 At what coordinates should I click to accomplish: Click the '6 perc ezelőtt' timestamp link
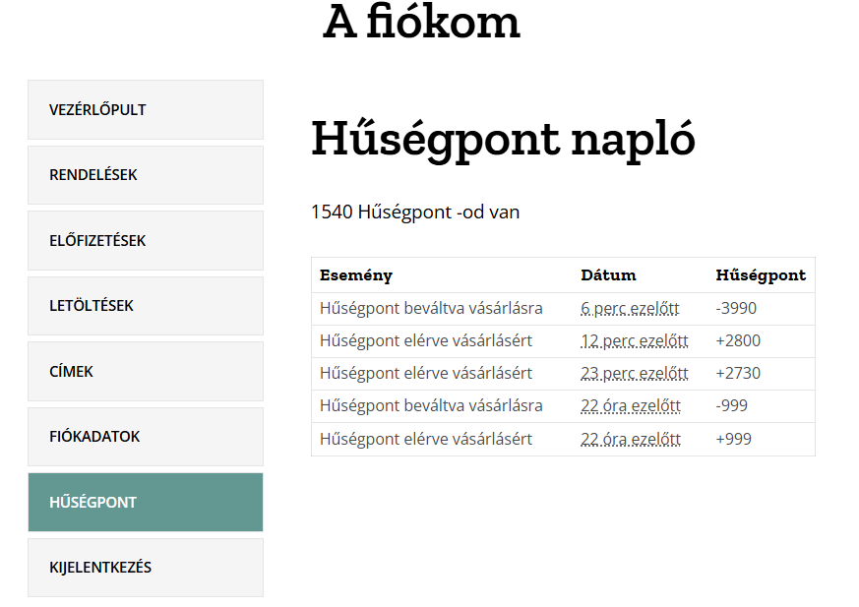tap(630, 308)
